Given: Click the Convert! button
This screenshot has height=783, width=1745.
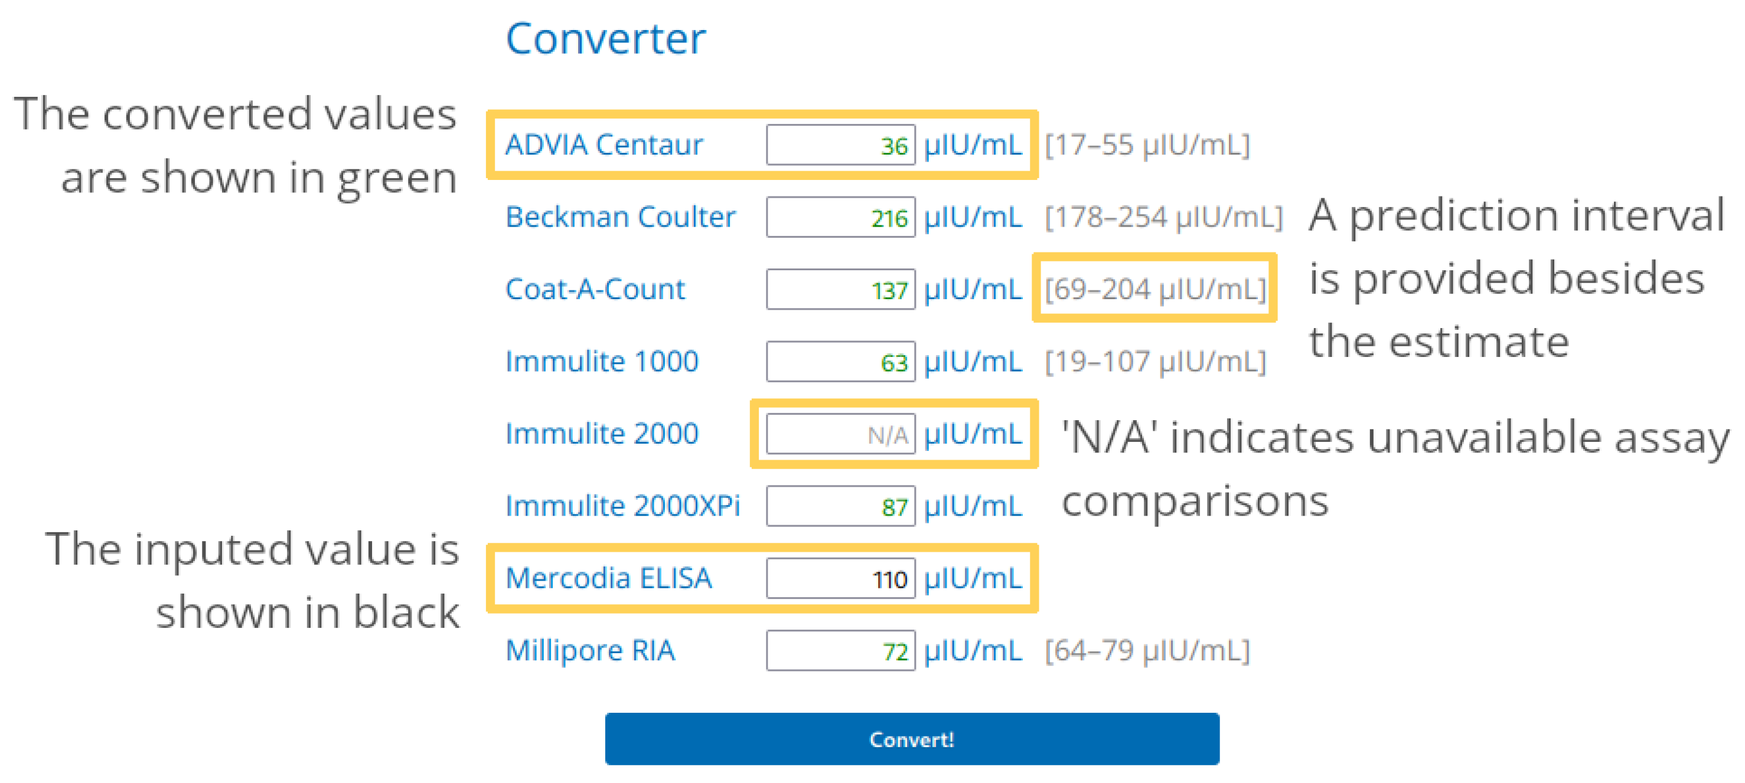Looking at the screenshot, I should coord(911,738).
